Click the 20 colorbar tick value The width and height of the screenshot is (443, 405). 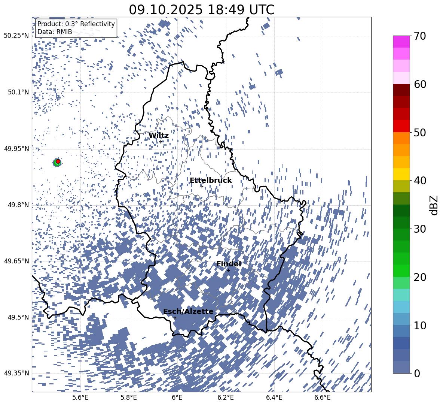pos(420,277)
